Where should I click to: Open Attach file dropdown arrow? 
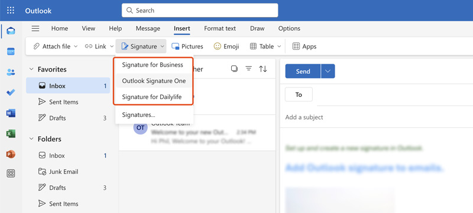[x=76, y=47]
